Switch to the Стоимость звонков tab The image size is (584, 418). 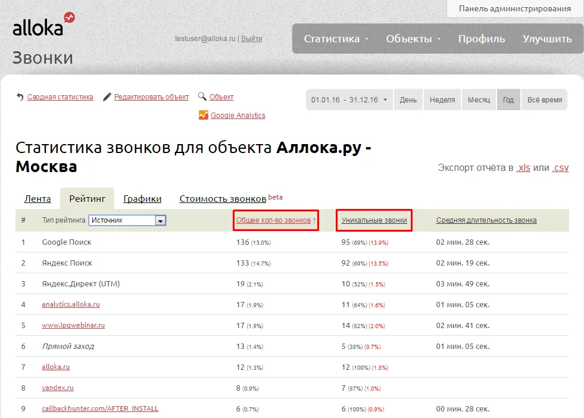(x=223, y=199)
